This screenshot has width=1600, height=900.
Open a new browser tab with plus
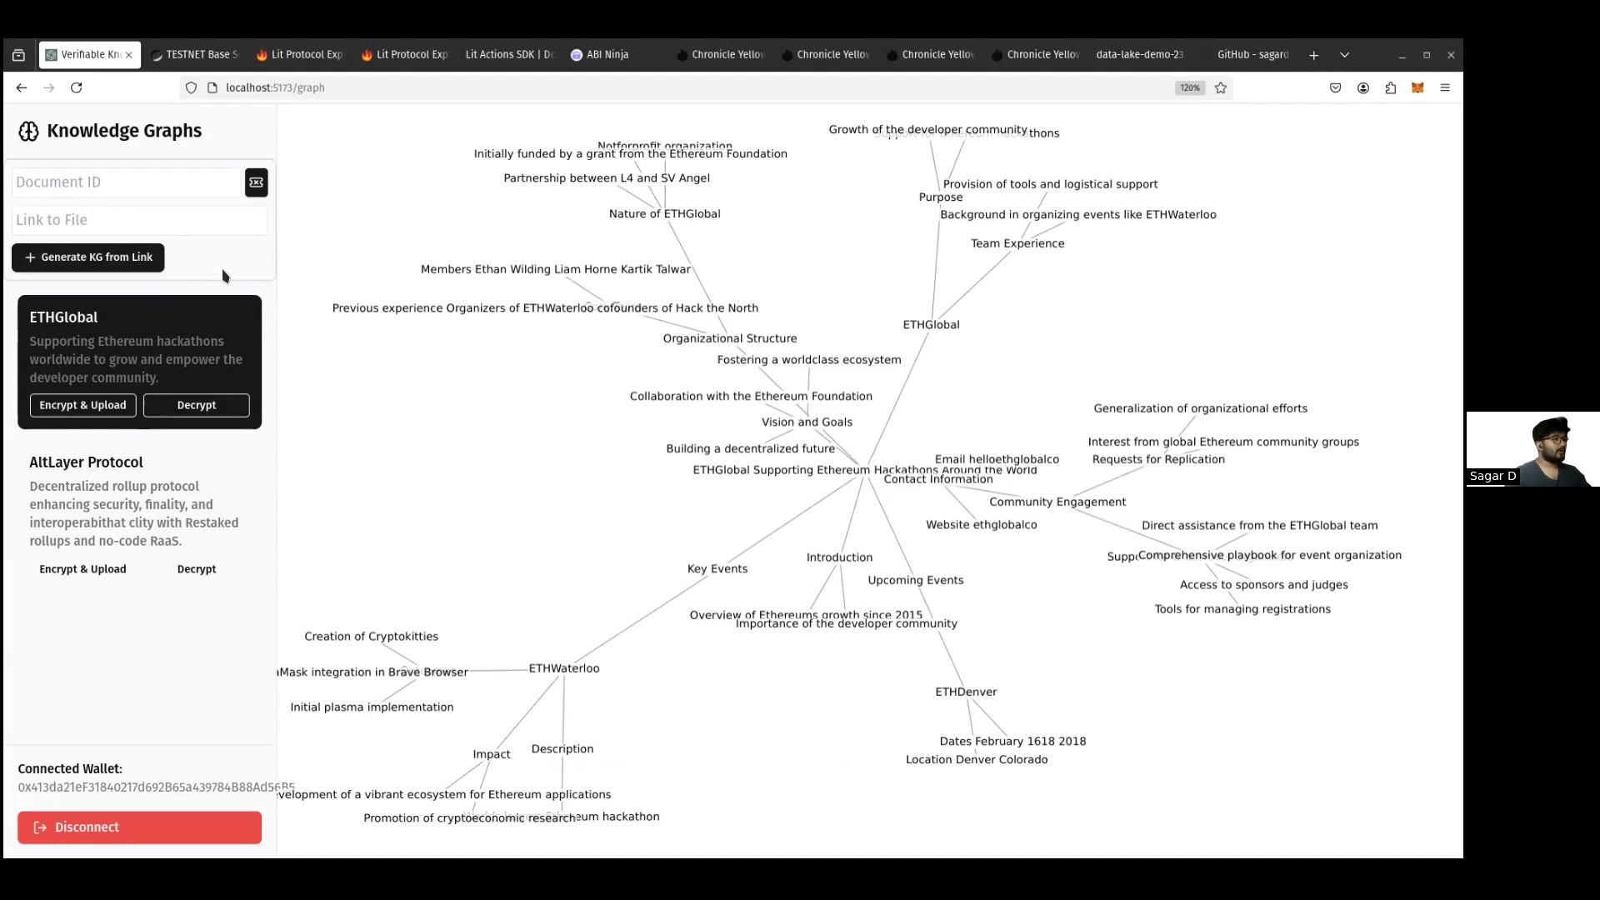1314,55
